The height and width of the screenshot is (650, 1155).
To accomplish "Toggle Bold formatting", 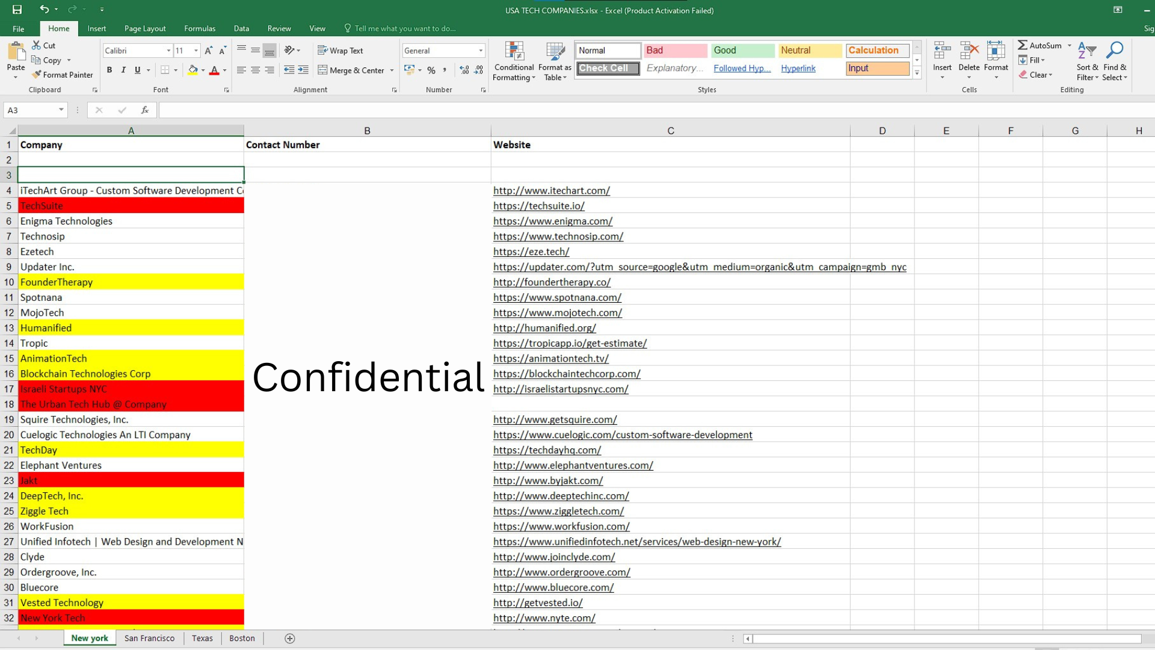I will pos(109,70).
